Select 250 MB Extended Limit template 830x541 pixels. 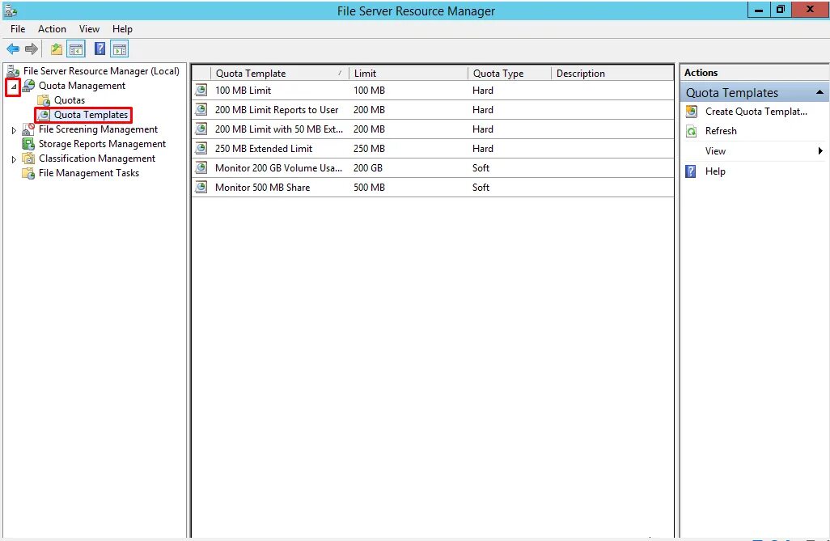(x=433, y=148)
